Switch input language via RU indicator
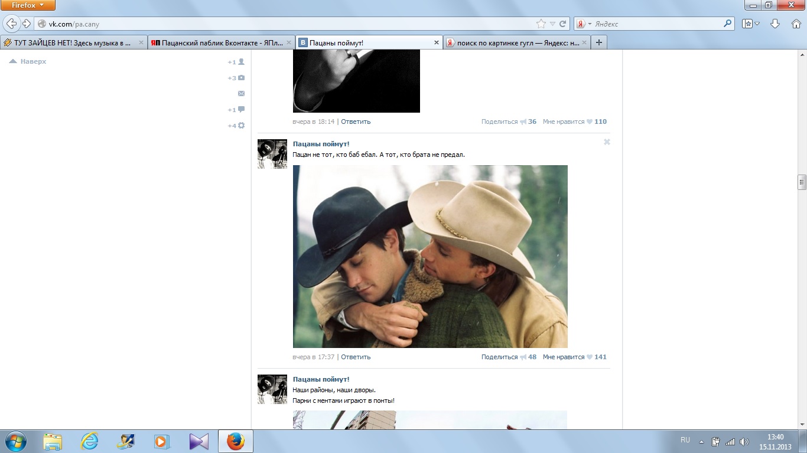This screenshot has width=807, height=453. (685, 440)
